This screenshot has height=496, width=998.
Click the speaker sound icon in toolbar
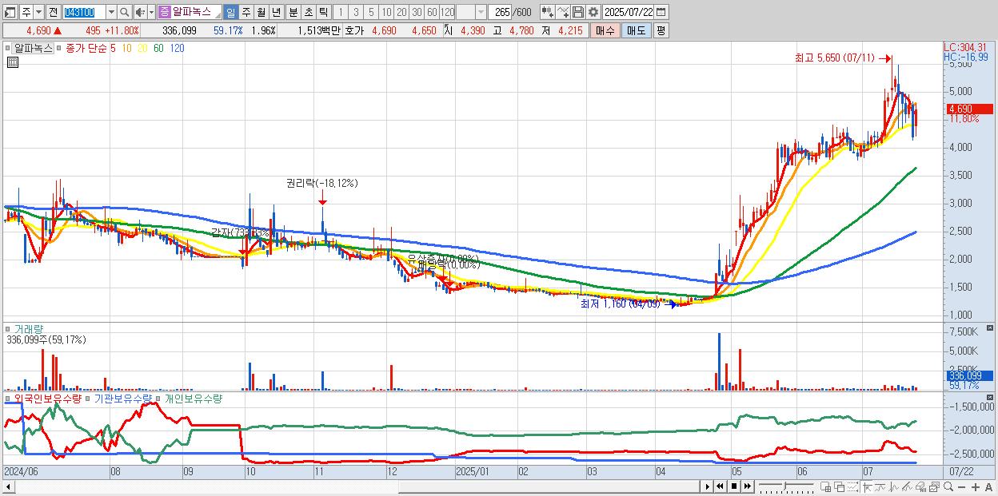coord(140,12)
